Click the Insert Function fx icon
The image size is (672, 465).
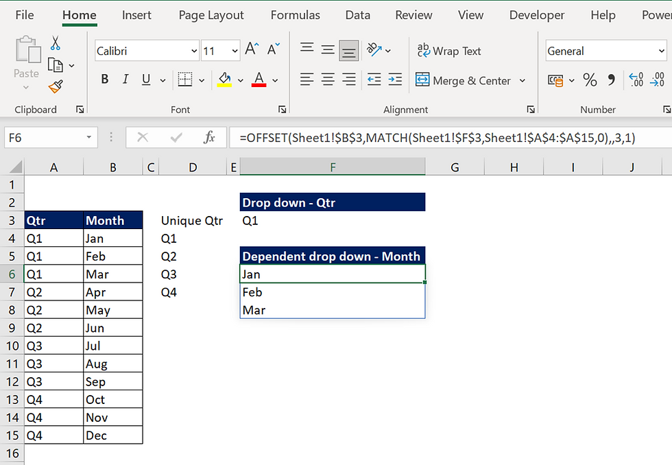click(x=209, y=138)
